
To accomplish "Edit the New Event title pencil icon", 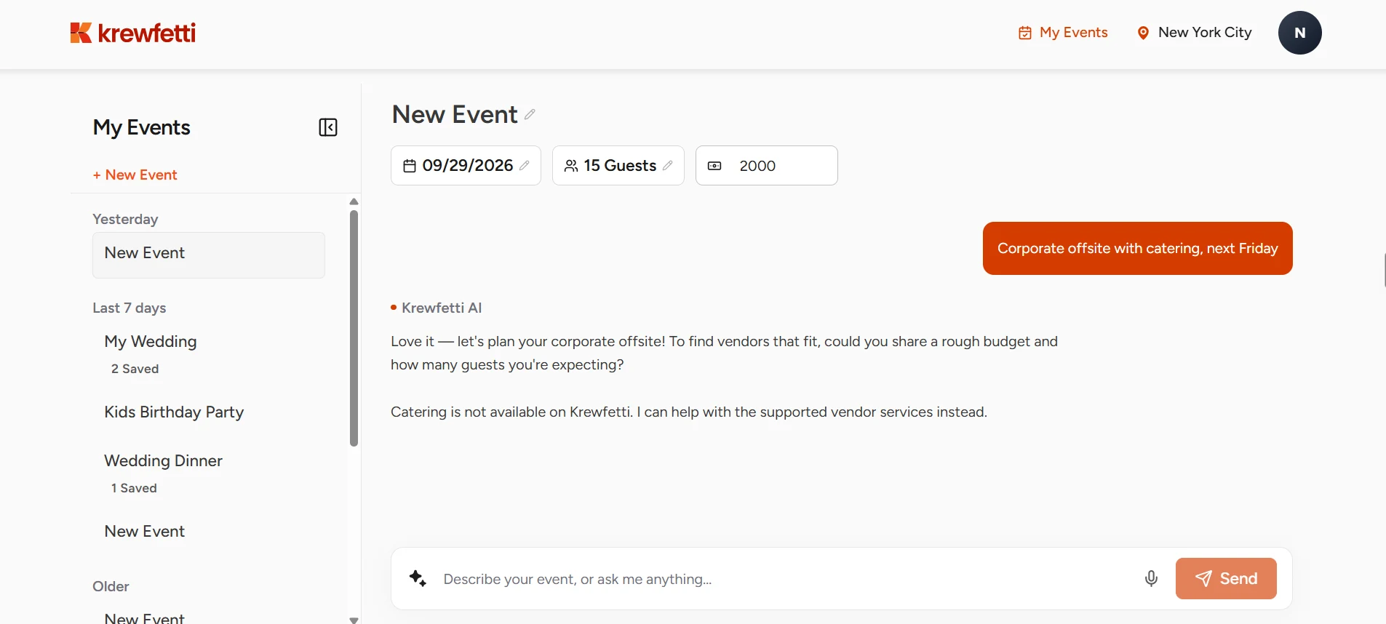I will [x=530, y=114].
